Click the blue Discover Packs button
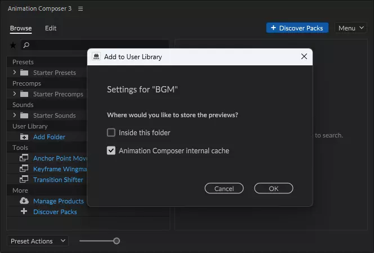 pos(297,28)
